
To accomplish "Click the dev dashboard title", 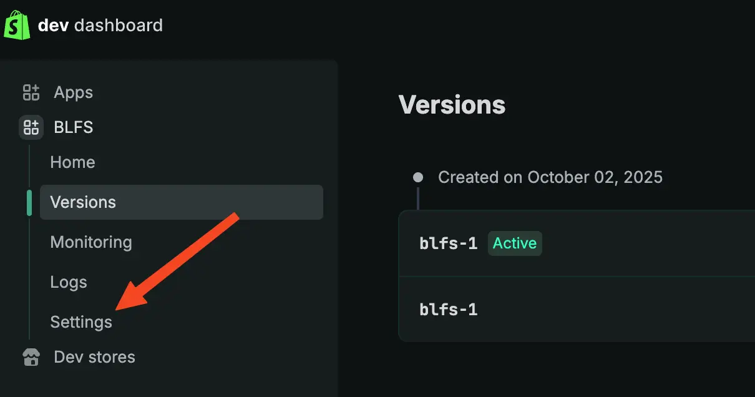I will coord(100,26).
